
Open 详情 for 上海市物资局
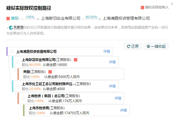[x=123, y=110]
